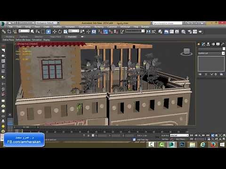The width and height of the screenshot is (226, 169).
Task: Toggle Show End Result in modifier stack
Action: click(x=206, y=74)
